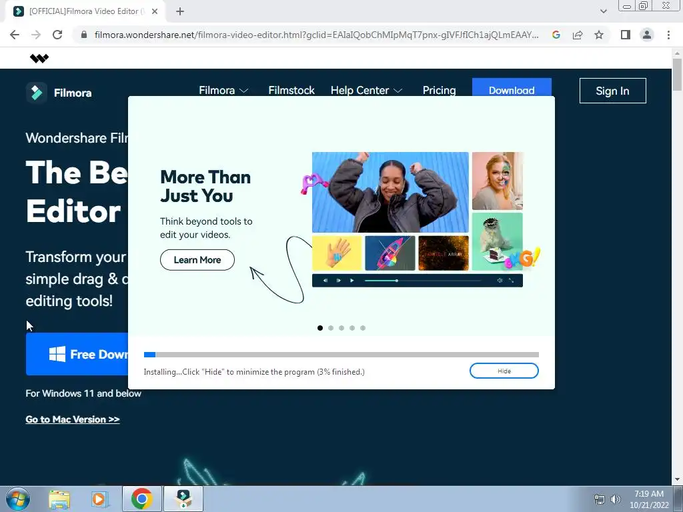683x512 pixels.
Task: Click the 'More Than Just You' heading
Action: tap(205, 187)
